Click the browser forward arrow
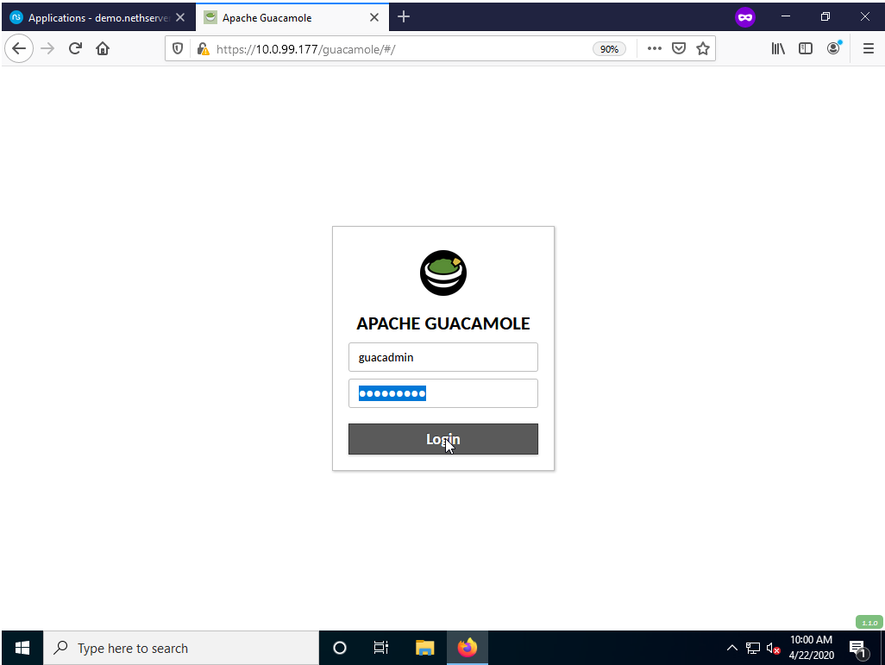Viewport: 885px width, 665px height. point(47,48)
